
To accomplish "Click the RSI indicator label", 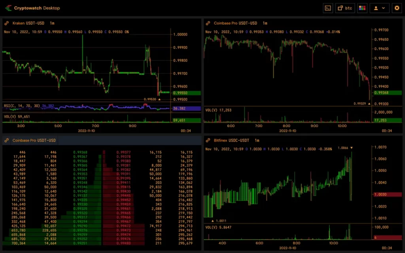I will coord(22,106).
